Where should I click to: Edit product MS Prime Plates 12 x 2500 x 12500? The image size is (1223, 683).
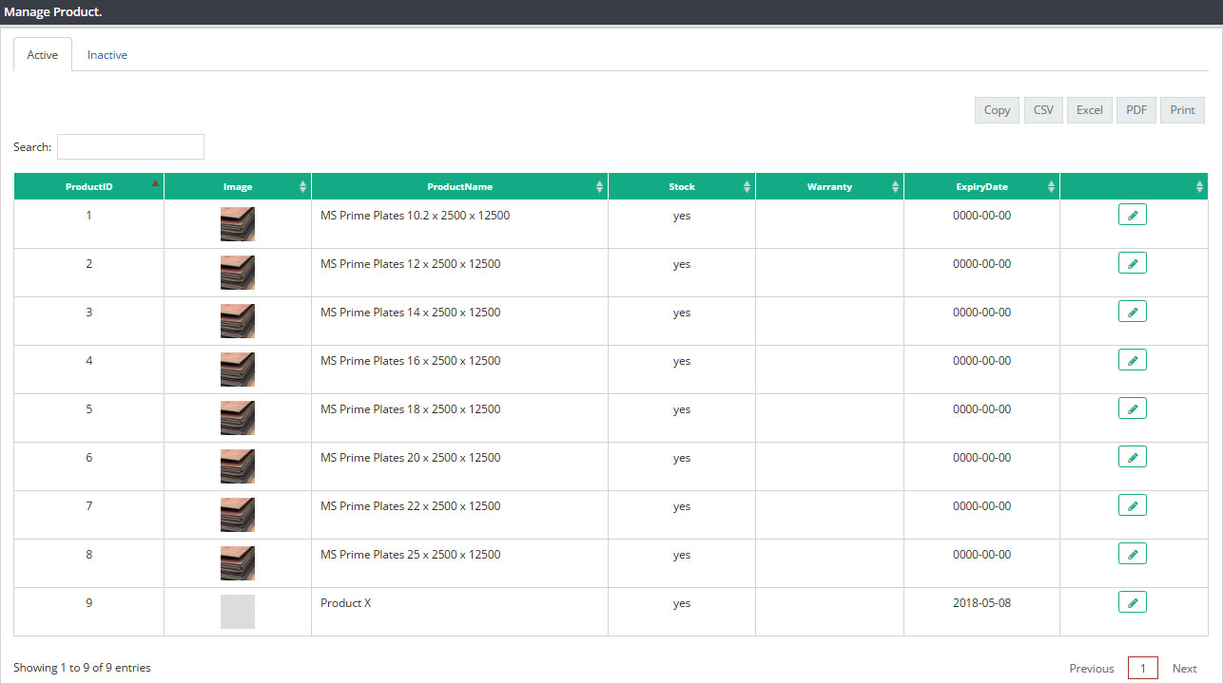click(1132, 263)
